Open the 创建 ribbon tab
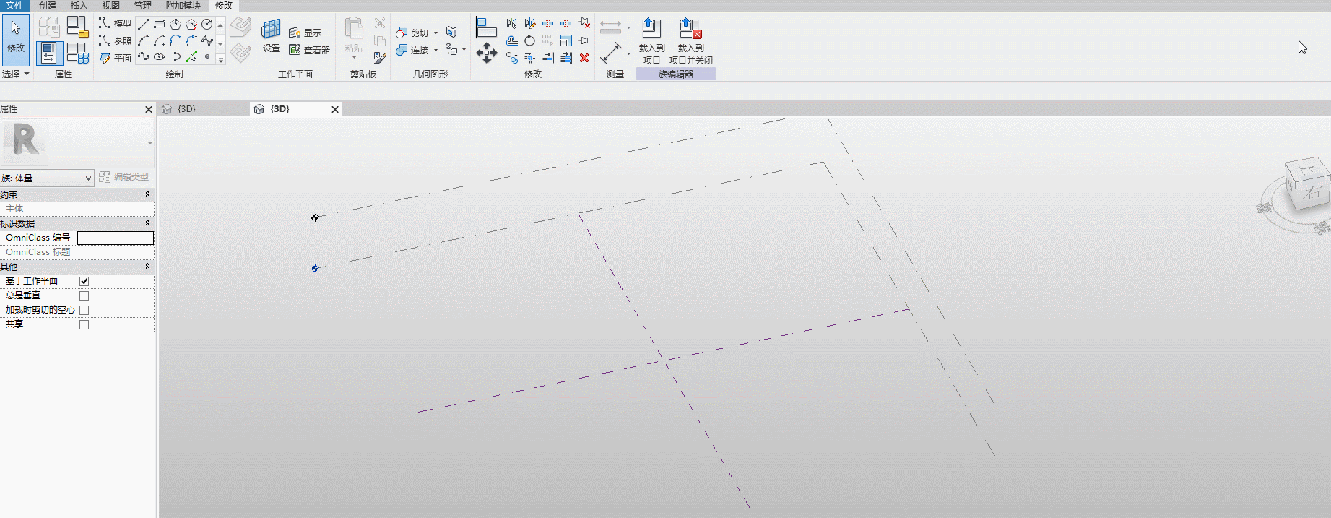 (48, 5)
